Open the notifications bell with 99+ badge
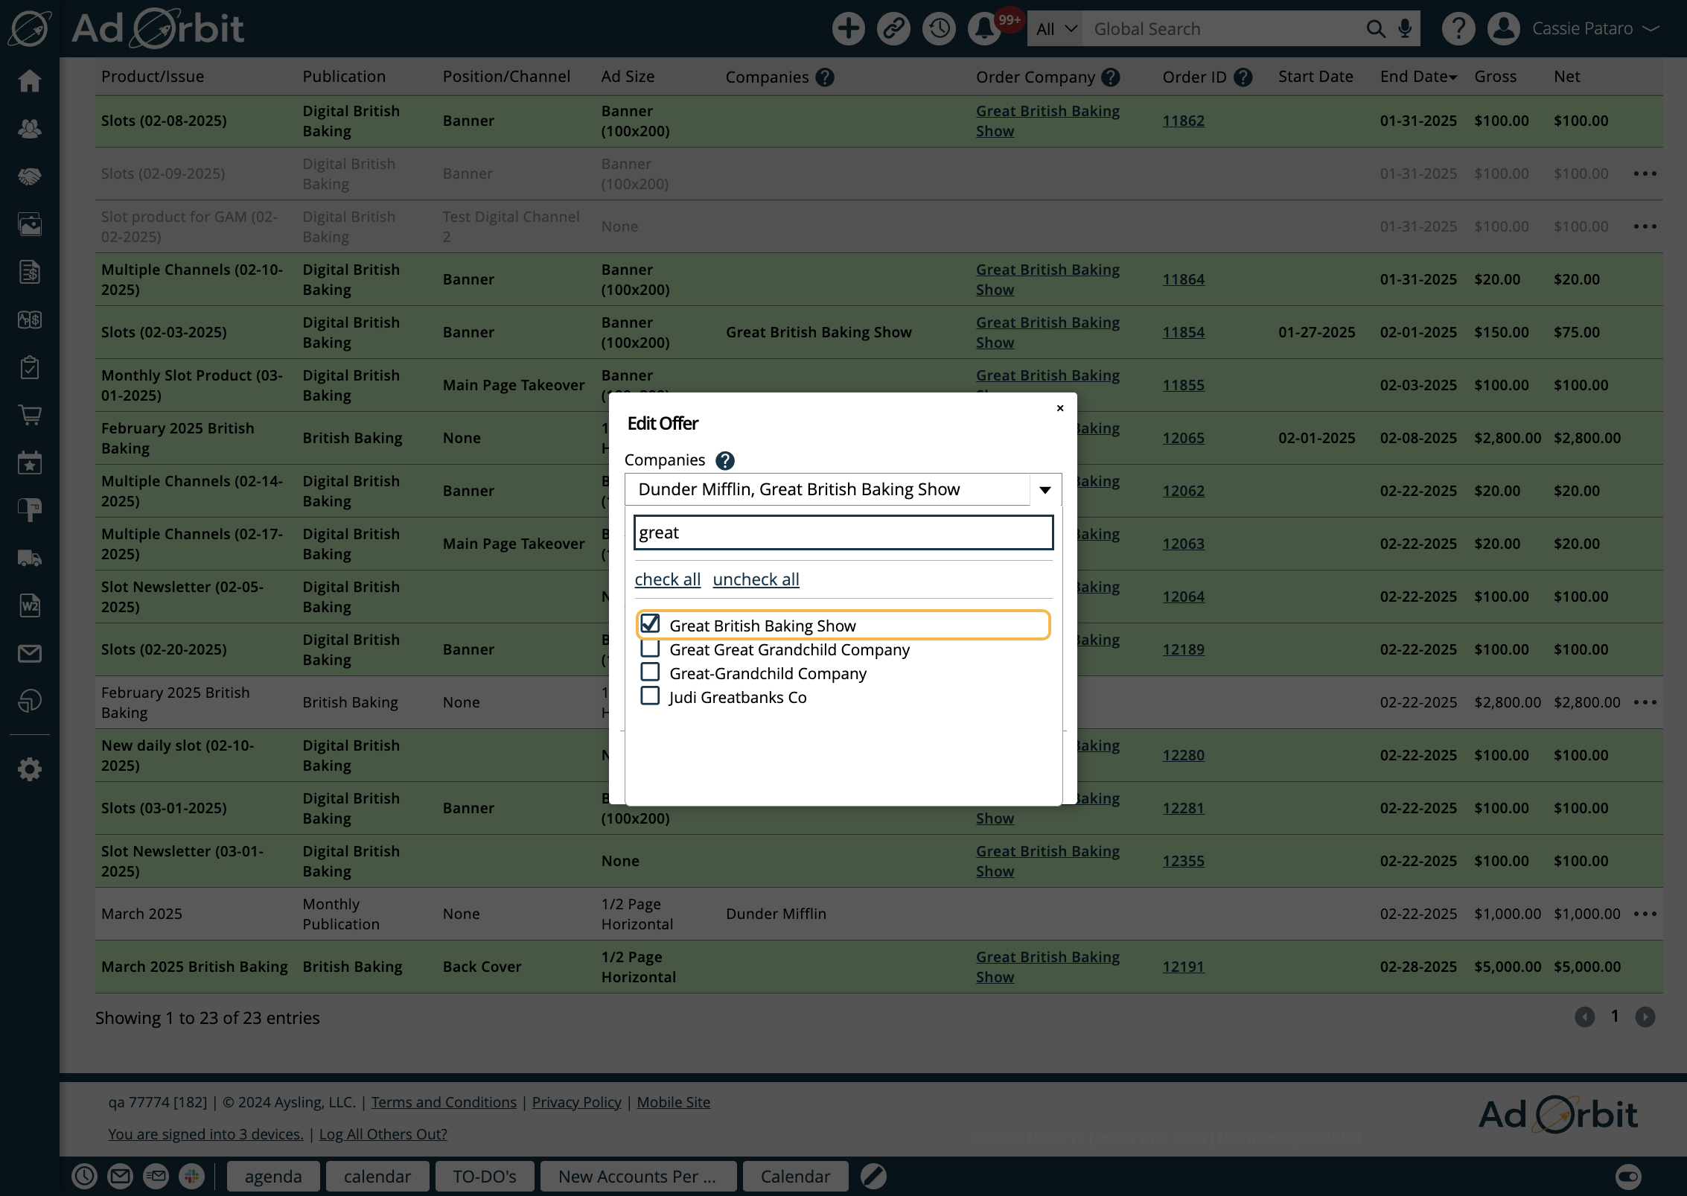Viewport: 1687px width, 1196px height. pos(984,29)
